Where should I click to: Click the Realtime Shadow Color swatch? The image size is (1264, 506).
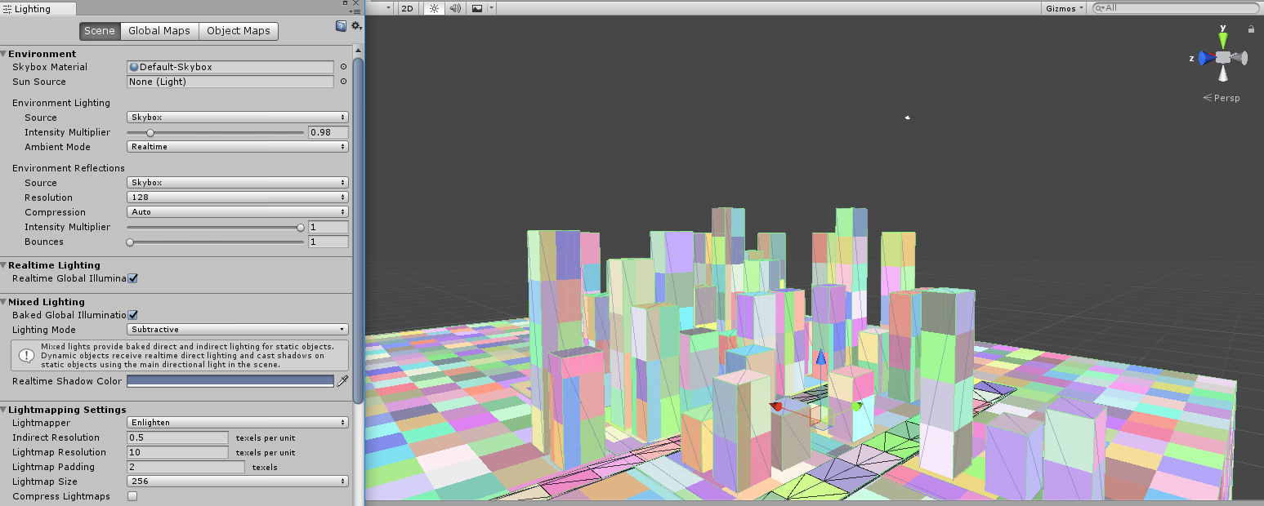[x=230, y=381]
